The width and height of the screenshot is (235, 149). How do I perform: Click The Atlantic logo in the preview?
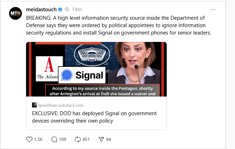point(49,69)
